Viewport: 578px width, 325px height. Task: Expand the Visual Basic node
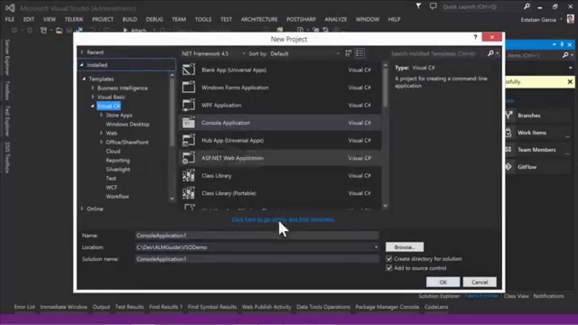93,97
